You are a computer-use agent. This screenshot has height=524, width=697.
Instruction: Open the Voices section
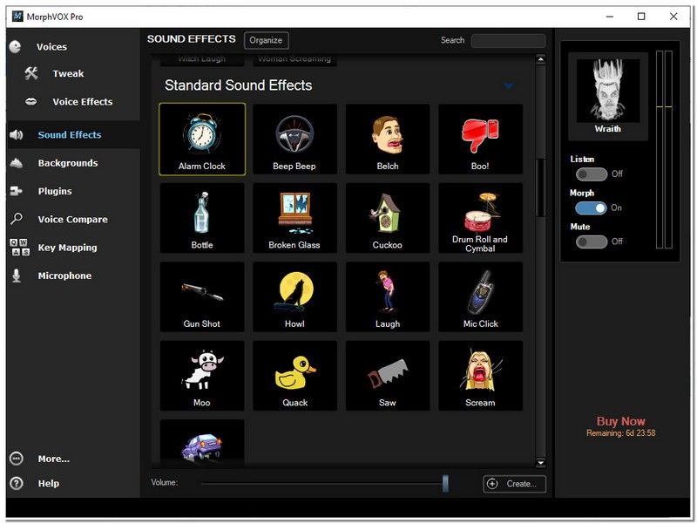(x=51, y=47)
